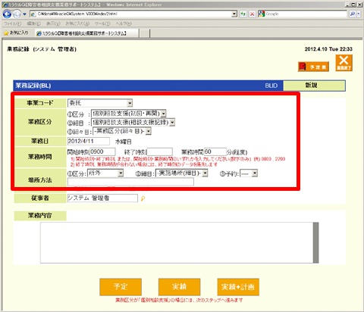The width and height of the screenshot is (364, 312).
Task: Open the ツール menu
Action: 102,23
